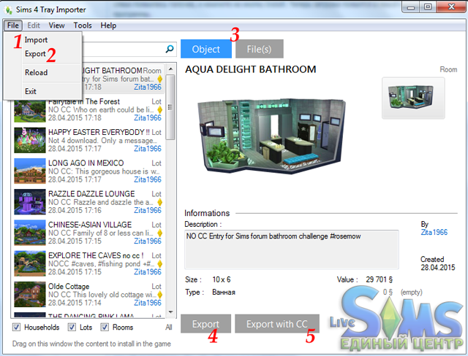The height and width of the screenshot is (356, 468).
Task: Choose Reload from the File menu
Action: (36, 73)
